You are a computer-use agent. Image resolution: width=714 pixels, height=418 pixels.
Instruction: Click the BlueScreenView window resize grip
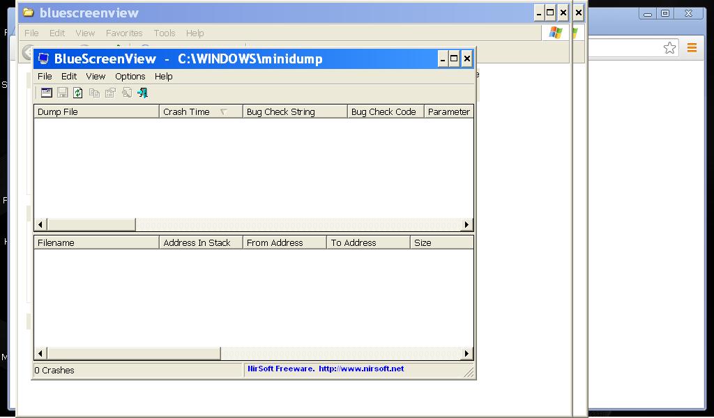pyautogui.click(x=469, y=373)
